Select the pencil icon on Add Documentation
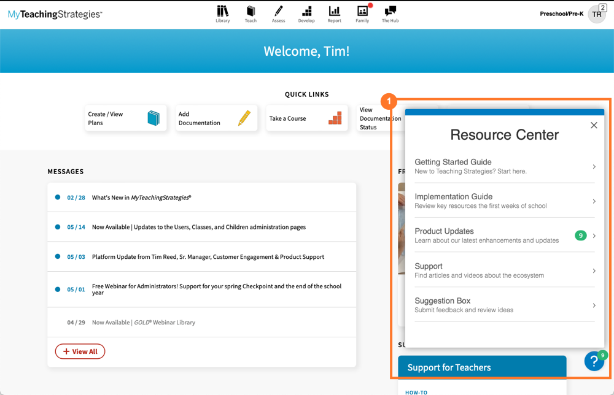The height and width of the screenshot is (395, 614). 244,117
